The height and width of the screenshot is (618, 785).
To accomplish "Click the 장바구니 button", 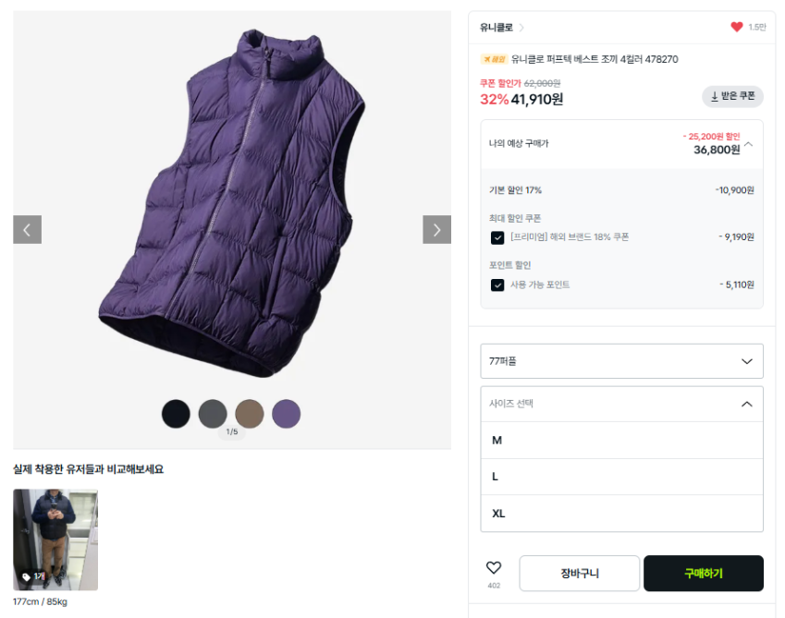I will point(579,574).
